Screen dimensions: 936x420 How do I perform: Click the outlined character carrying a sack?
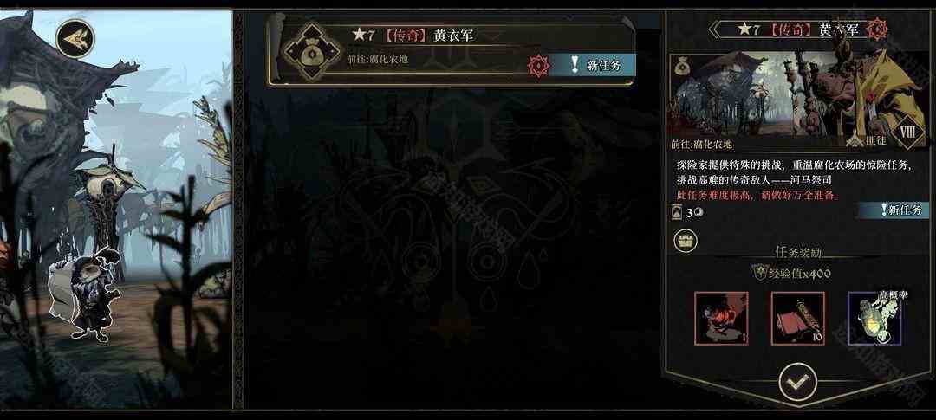point(87,294)
